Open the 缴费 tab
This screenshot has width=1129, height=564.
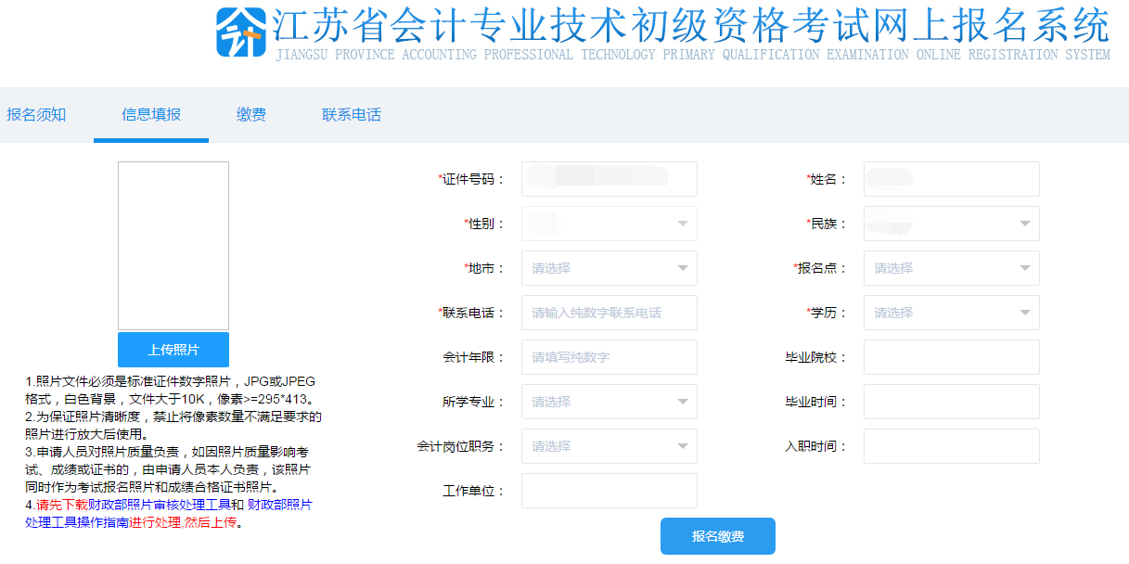(x=250, y=114)
